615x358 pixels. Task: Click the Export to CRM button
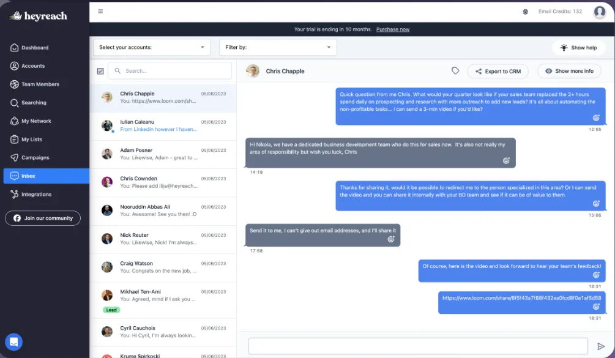coord(498,72)
